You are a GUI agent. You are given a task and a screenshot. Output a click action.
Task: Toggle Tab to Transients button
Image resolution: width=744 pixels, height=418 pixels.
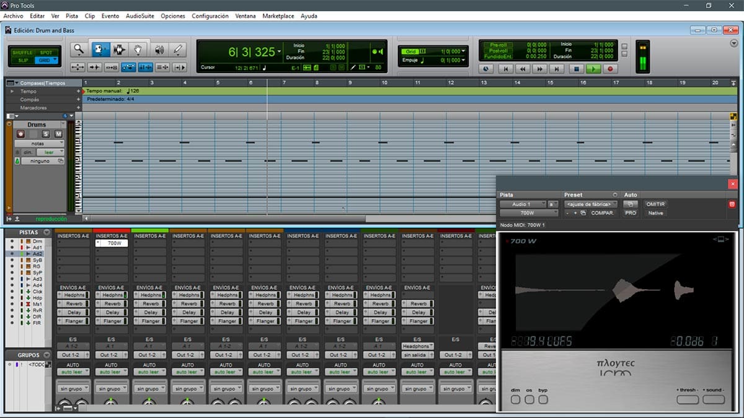[95, 67]
